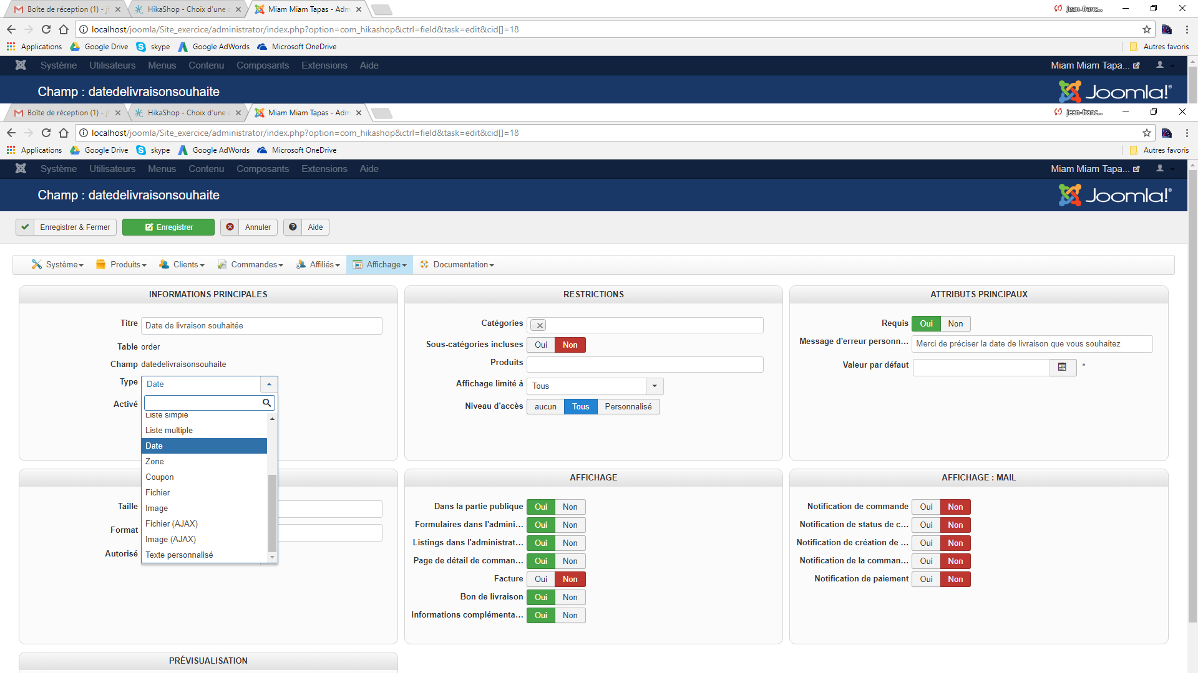The image size is (1198, 673).
Task: Set Requis to Non
Action: point(955,323)
